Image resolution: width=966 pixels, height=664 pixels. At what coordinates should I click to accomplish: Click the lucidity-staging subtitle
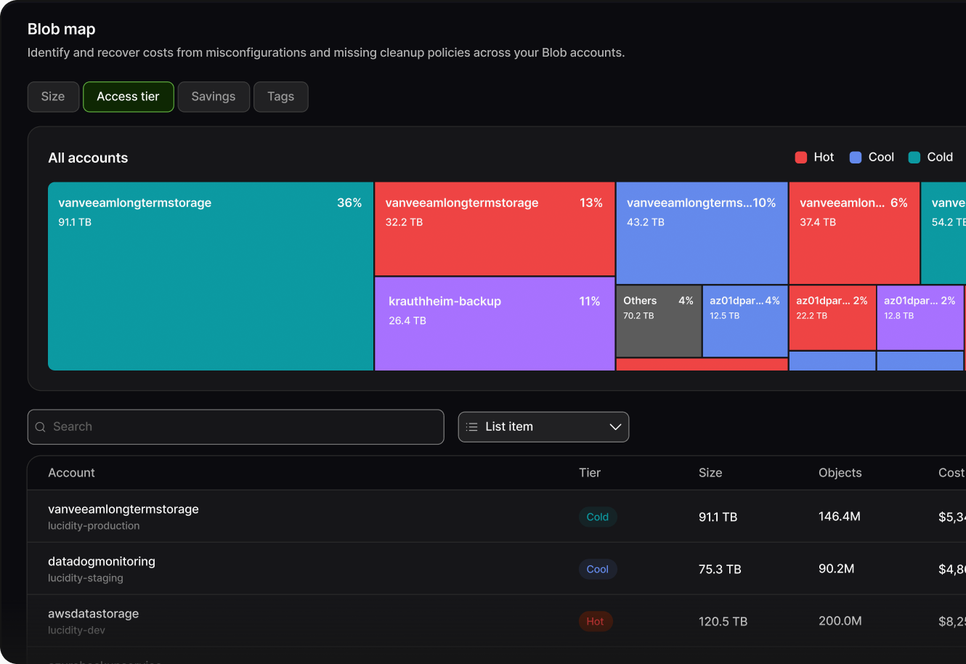[86, 578]
